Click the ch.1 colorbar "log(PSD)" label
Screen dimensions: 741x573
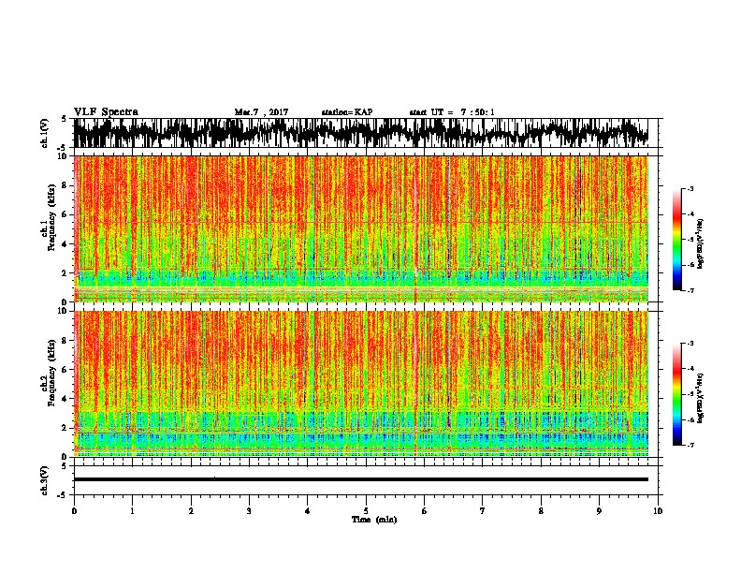point(701,244)
